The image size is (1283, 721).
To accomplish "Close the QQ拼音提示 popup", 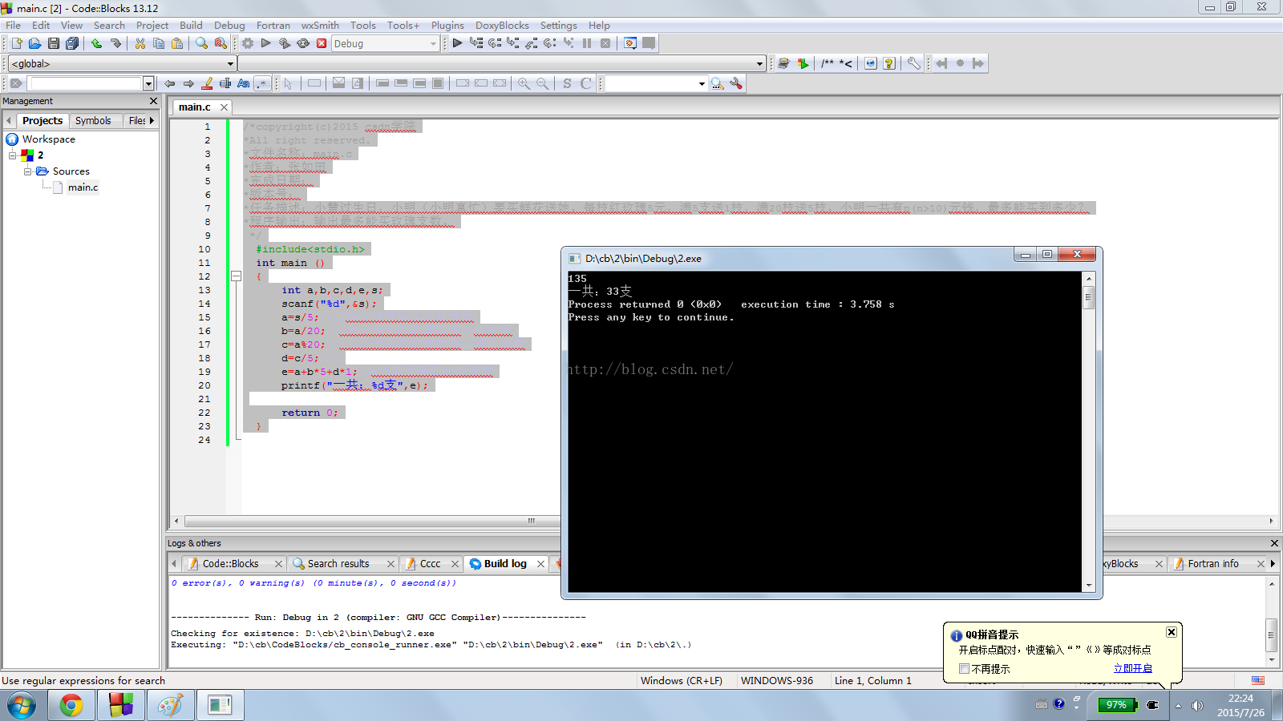I will pos(1172,632).
